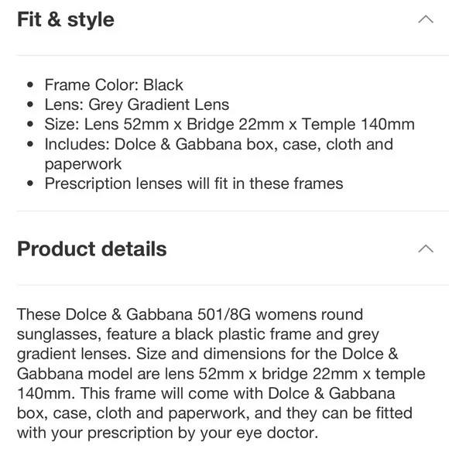Click Prescription lenses will fit line

[194, 183]
